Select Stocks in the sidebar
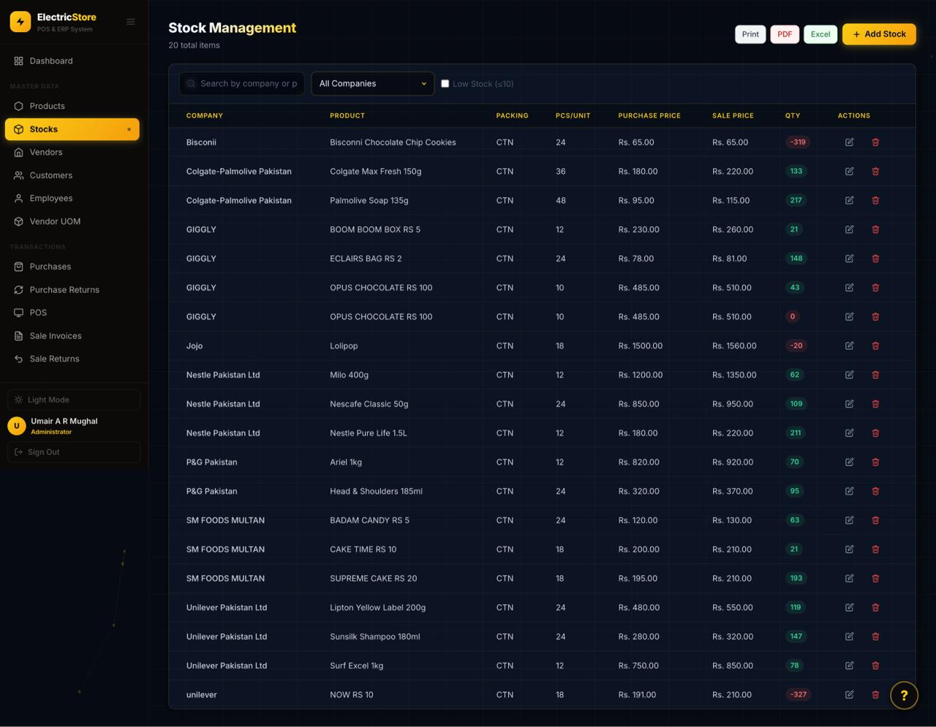Image resolution: width=936 pixels, height=727 pixels. [72, 129]
